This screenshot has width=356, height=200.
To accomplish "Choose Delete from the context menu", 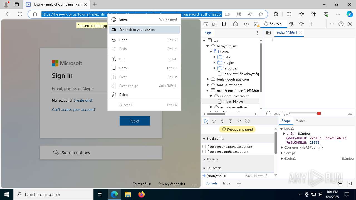I will pyautogui.click(x=144, y=95).
